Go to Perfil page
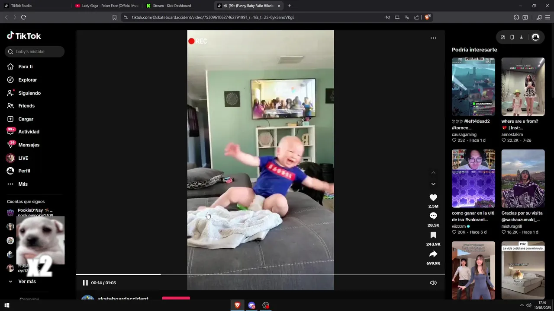The height and width of the screenshot is (311, 554). click(24, 171)
